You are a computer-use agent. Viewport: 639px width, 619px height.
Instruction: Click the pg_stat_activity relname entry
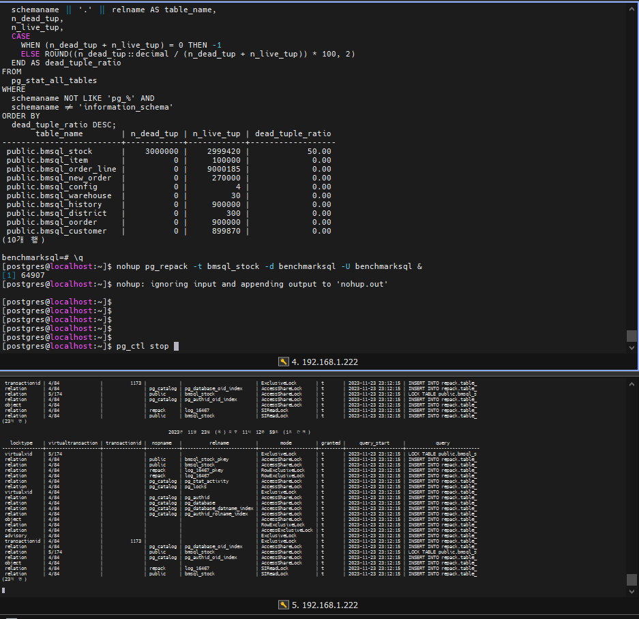[x=207, y=481]
